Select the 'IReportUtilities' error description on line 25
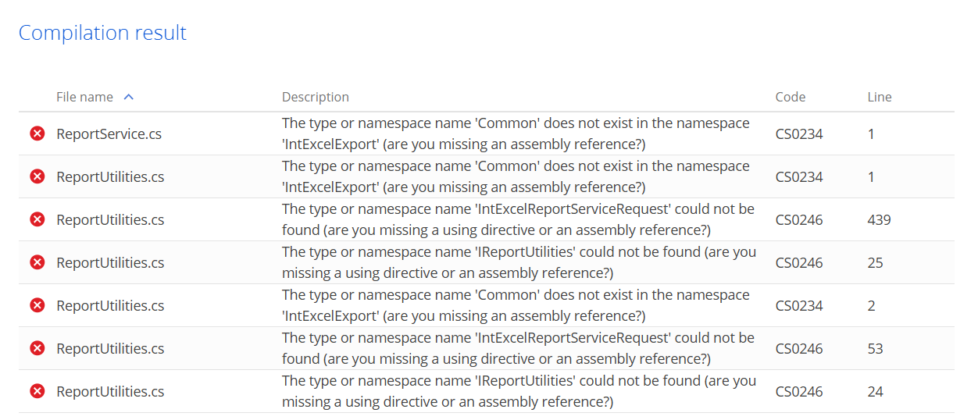 click(519, 262)
